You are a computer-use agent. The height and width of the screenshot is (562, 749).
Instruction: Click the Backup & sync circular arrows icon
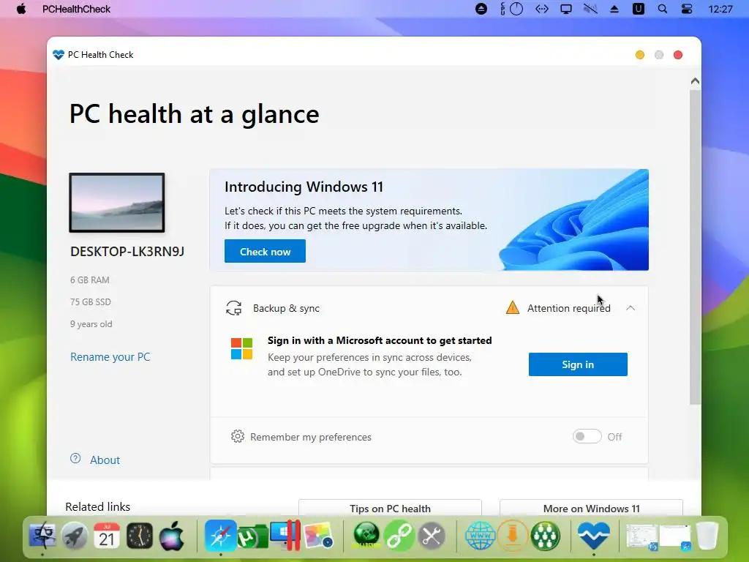point(233,308)
